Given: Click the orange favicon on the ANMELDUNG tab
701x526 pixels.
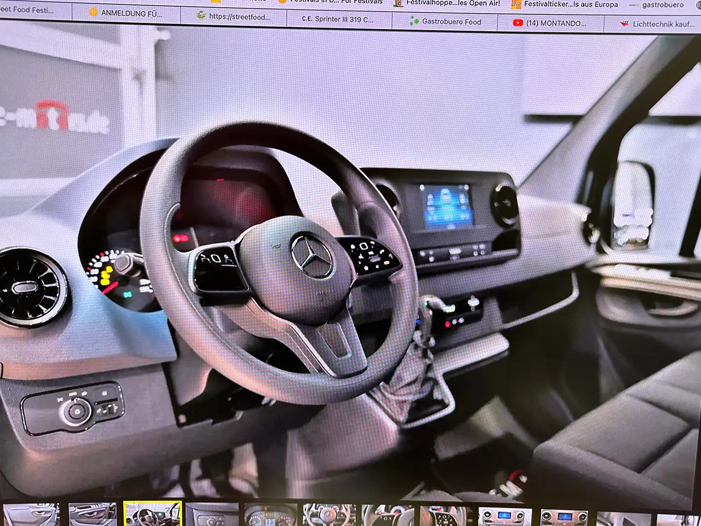Looking at the screenshot, I should pos(93,13).
